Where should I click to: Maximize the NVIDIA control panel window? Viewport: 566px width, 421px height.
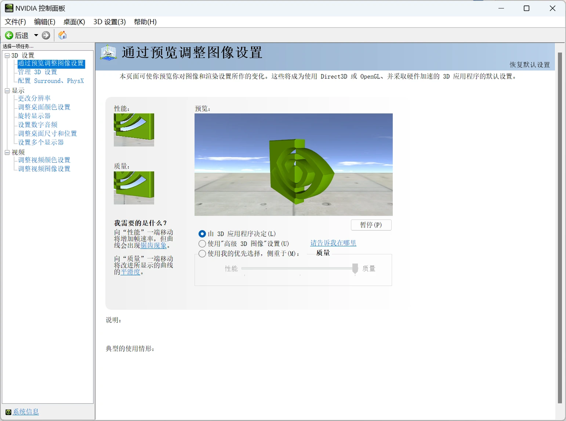[527, 8]
